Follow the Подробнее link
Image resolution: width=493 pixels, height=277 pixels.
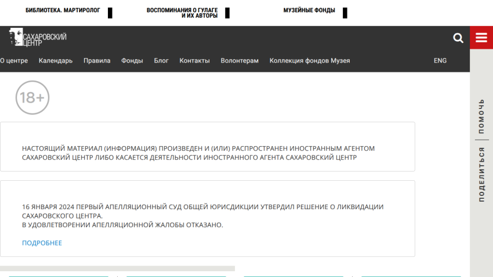pyautogui.click(x=42, y=243)
